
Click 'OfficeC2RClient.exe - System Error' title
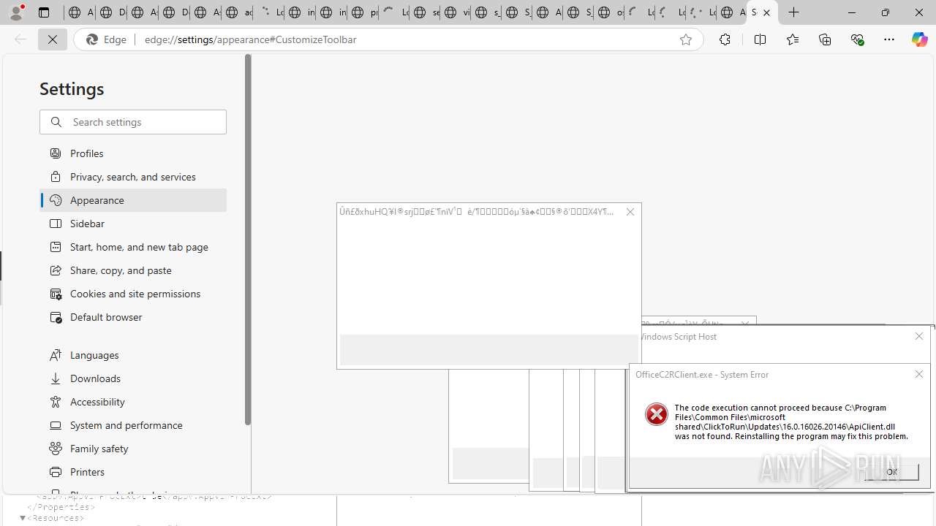tap(702, 374)
